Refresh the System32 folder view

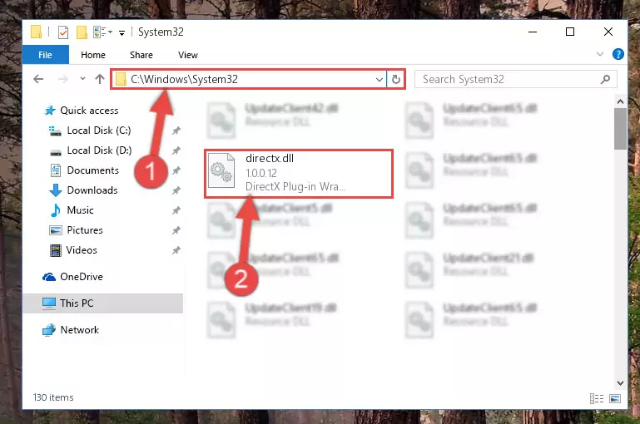click(396, 80)
